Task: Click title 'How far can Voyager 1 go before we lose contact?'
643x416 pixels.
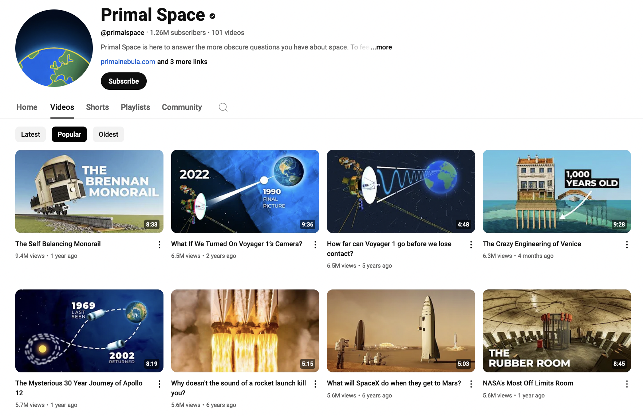Action: [389, 249]
